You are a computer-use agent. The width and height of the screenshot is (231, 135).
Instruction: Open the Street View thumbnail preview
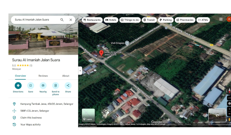pyautogui.click(x=217, y=115)
